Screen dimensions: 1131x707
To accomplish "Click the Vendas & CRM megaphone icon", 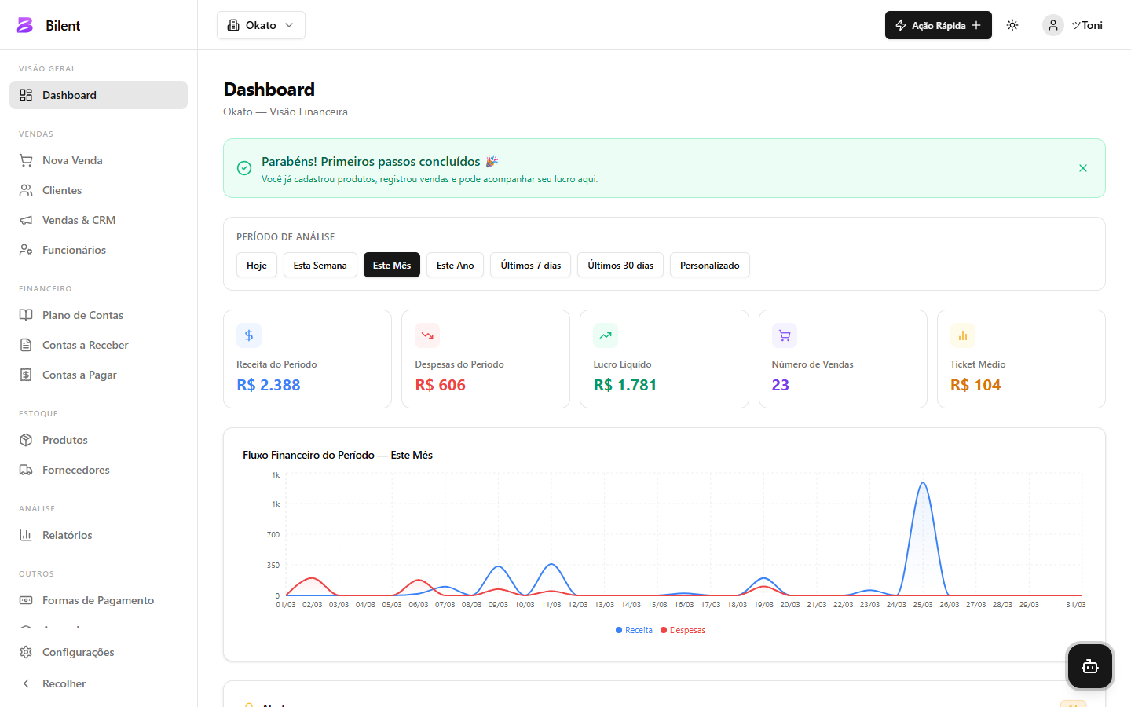I will tap(26, 220).
